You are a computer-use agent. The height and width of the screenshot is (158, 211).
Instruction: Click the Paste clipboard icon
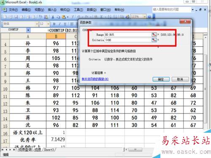64,17
